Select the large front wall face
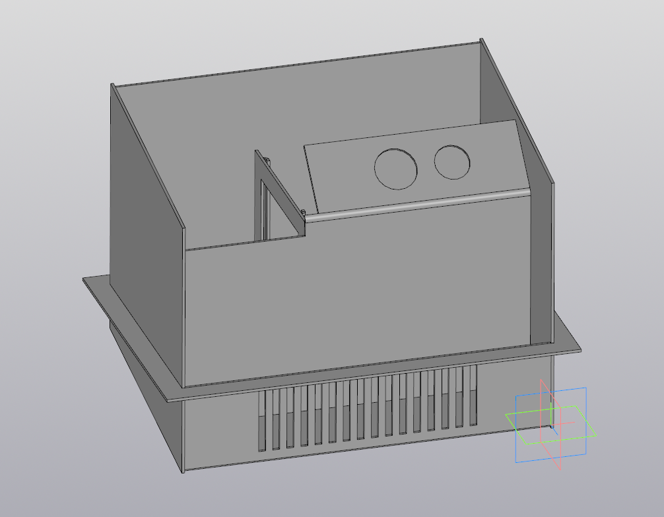Viewport: 664px width, 517px height. click(358, 293)
